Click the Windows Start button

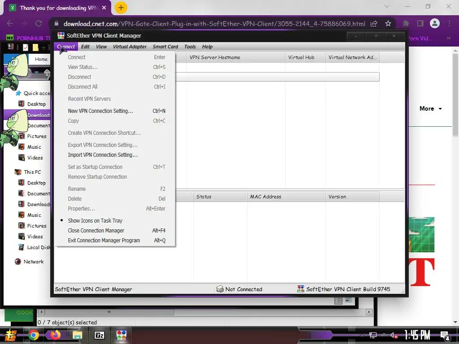point(11,335)
